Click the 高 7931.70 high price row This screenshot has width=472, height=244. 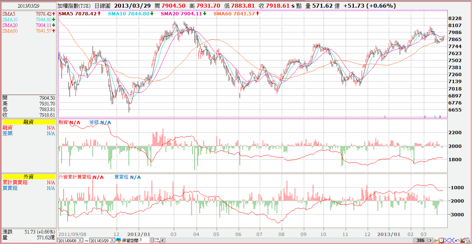pyautogui.click(x=28, y=104)
